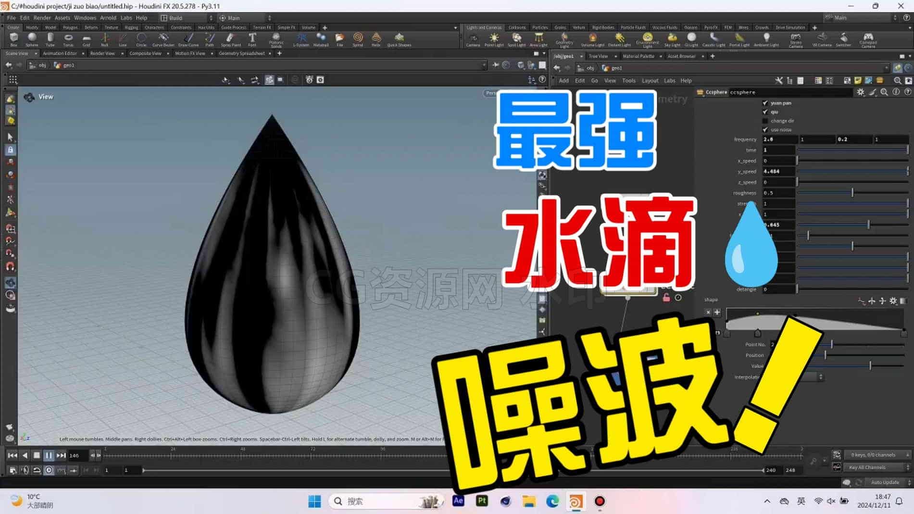Select the Sphere shelf tool
Screen dimensions: 914x514
(x=32, y=40)
